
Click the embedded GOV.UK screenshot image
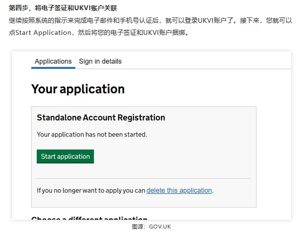click(x=151, y=136)
